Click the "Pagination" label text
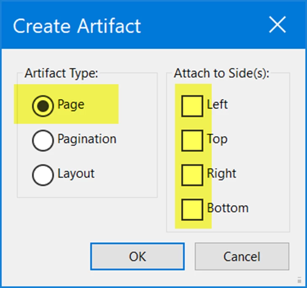307x288 pixels. tap(87, 139)
